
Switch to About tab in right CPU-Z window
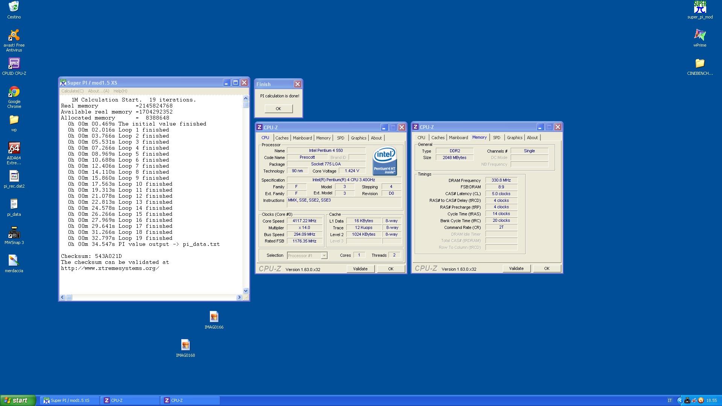point(532,138)
